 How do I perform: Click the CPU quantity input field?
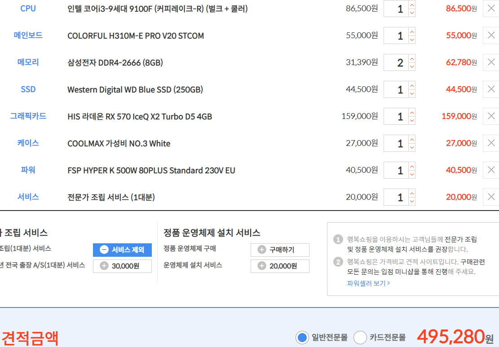tap(396, 9)
